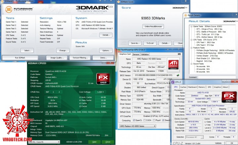
Task: Click the BIOS save icon in GPU-Z
Action: click(178, 75)
